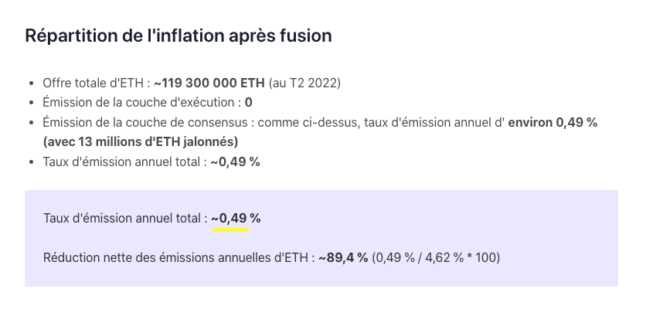This screenshot has height=316, width=670.
Task: Click "Taux d'émission annuel total" in purple box
Action: (124, 219)
